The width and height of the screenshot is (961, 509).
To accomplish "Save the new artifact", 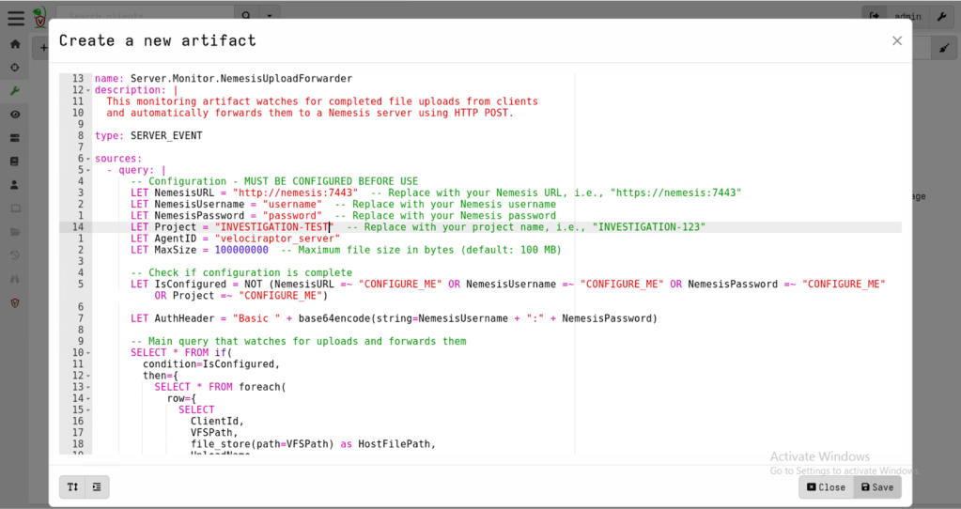I will pyautogui.click(x=877, y=486).
